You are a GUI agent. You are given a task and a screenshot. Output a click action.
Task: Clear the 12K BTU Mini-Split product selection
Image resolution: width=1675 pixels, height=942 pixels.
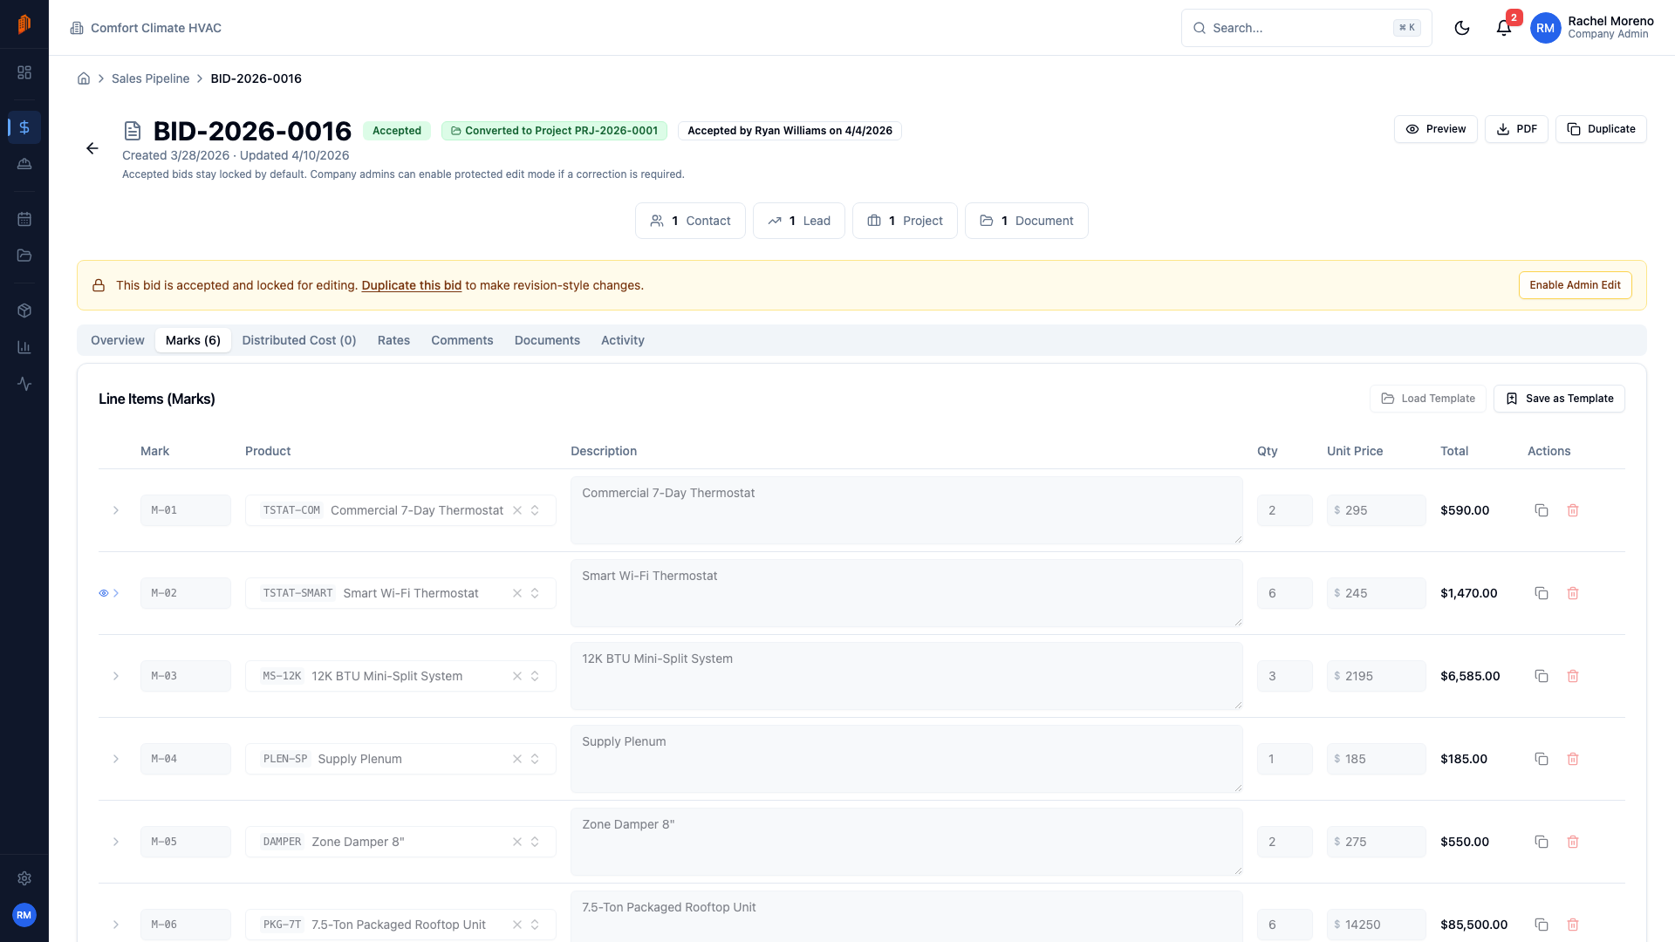tap(517, 676)
